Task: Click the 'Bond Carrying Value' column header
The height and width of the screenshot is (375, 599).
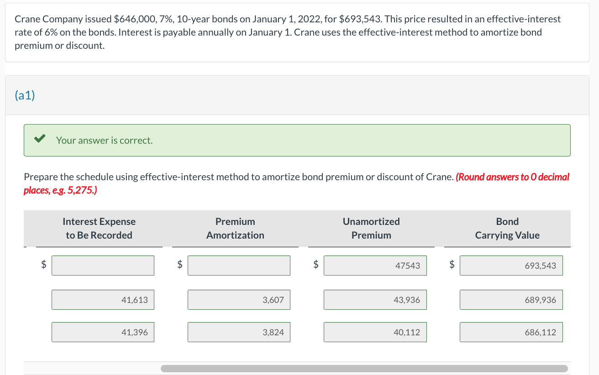Action: (x=507, y=228)
